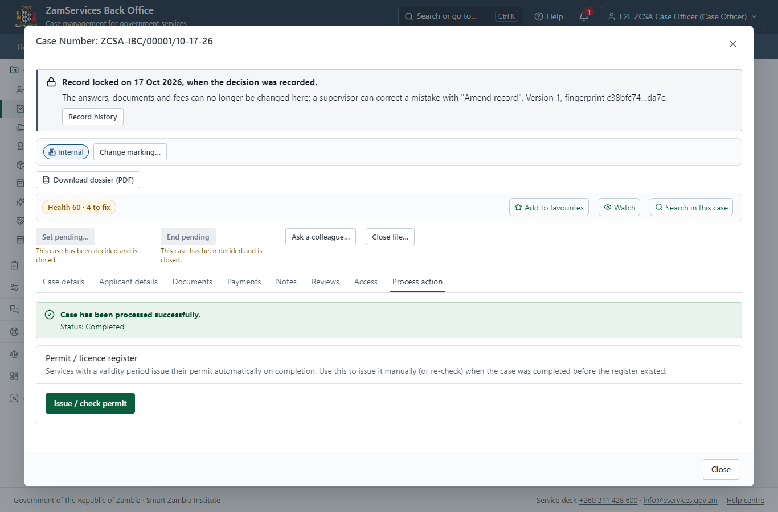The image size is (778, 512).
Task: Click the search magnifier icon in top bar
Action: [x=409, y=16]
